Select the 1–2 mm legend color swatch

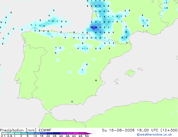[18, 133]
